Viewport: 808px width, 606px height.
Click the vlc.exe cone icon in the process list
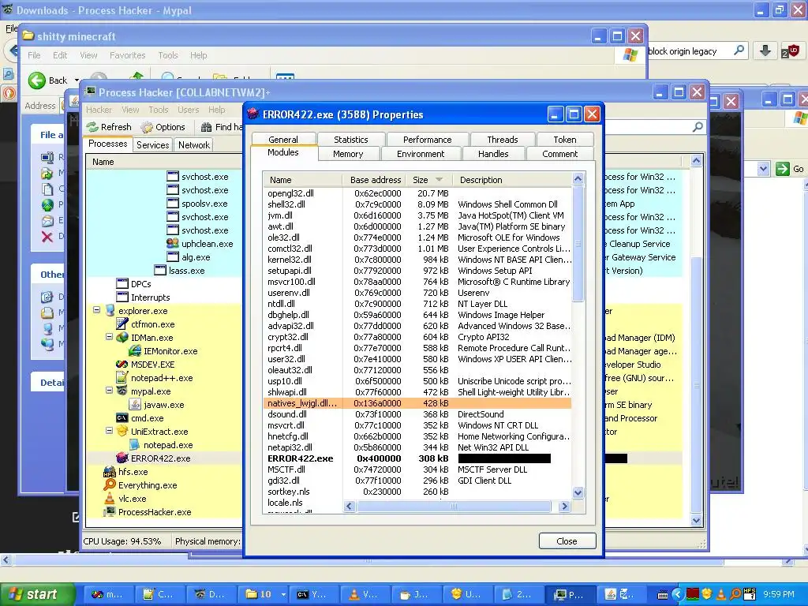110,499
